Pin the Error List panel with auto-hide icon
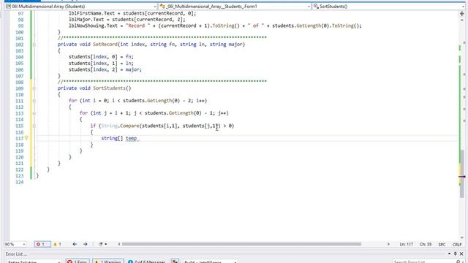 (456, 254)
